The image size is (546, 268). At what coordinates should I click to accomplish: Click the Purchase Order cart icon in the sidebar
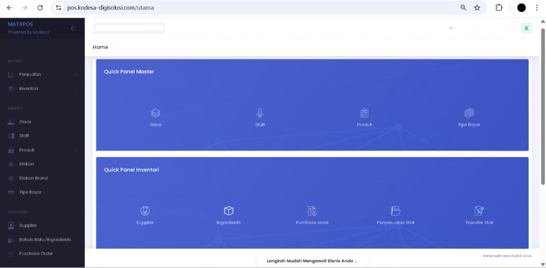point(11,254)
